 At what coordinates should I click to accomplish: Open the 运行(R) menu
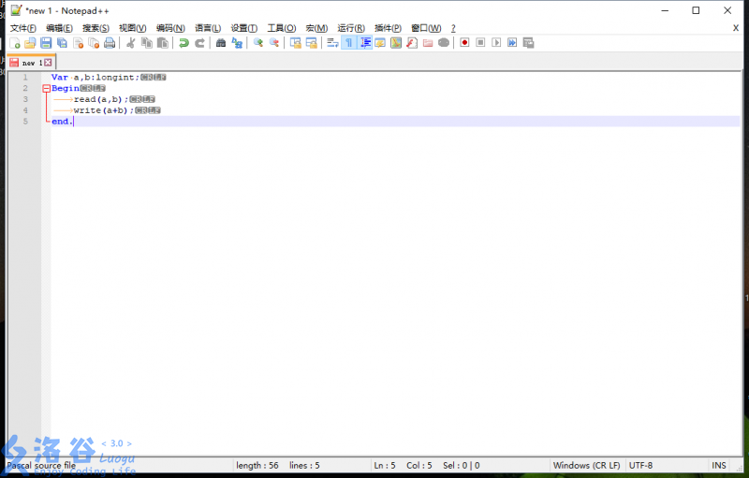[351, 28]
